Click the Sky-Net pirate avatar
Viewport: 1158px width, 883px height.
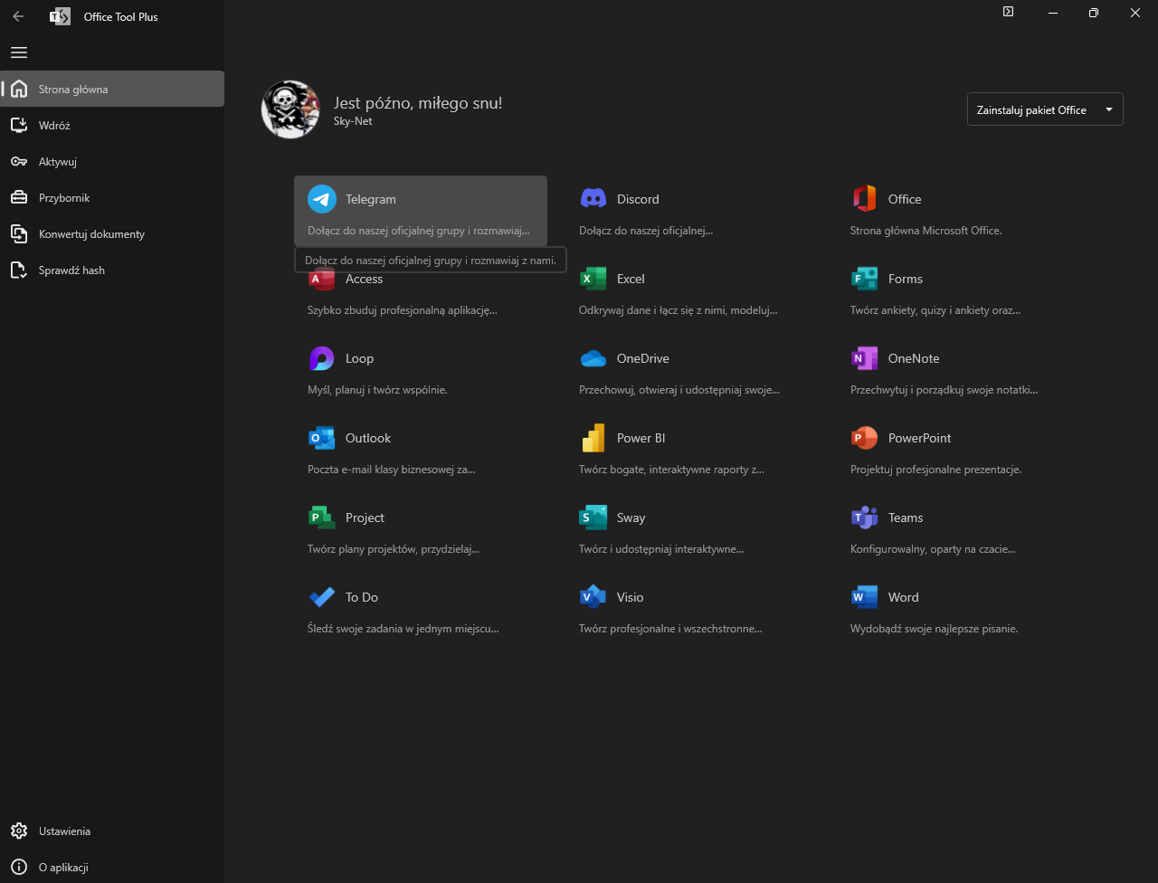click(290, 109)
